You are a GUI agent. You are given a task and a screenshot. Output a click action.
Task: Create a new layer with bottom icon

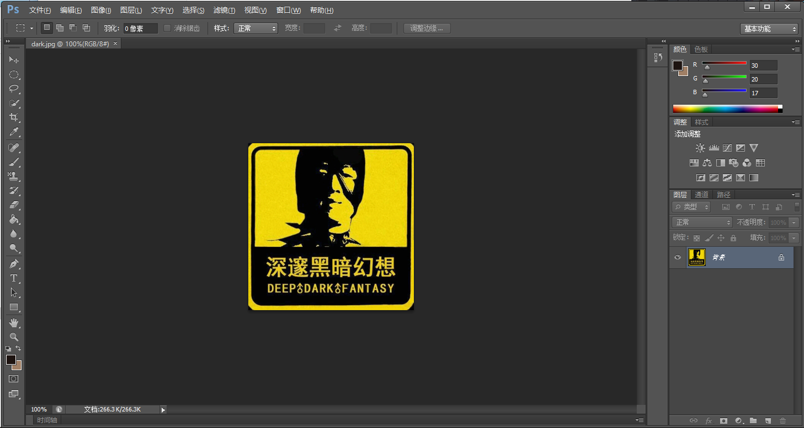pyautogui.click(x=768, y=421)
